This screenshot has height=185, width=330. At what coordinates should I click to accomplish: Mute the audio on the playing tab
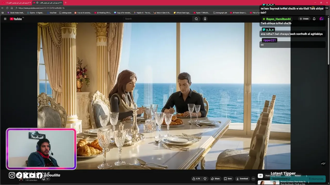pos(37,3)
